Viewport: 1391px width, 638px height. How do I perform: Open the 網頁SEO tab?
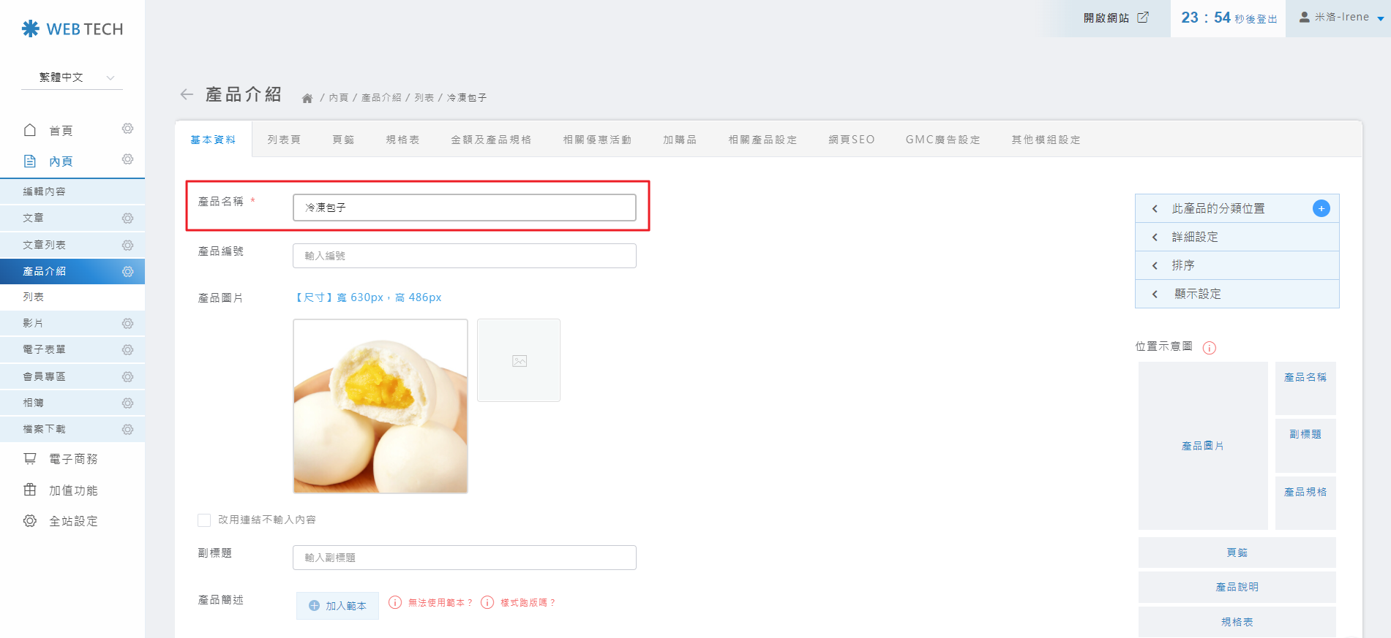tap(851, 140)
